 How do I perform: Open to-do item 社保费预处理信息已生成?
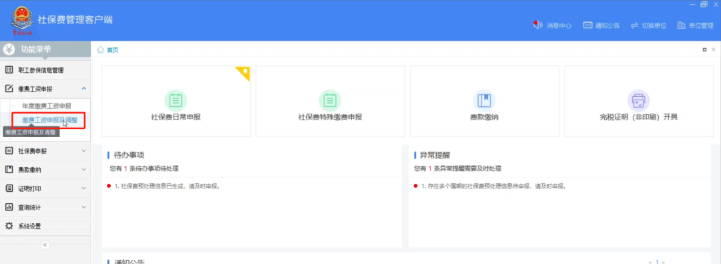[168, 186]
